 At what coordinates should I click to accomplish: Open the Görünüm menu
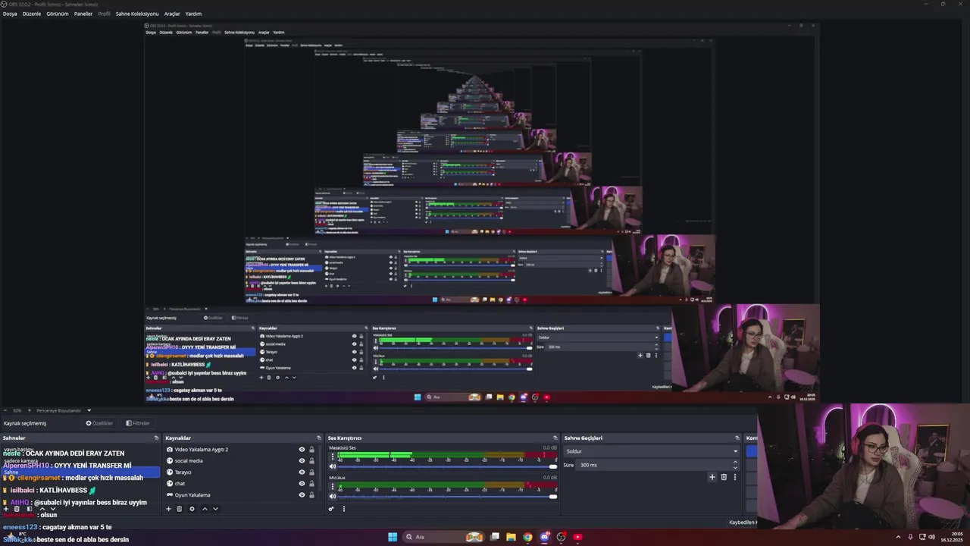pos(58,14)
